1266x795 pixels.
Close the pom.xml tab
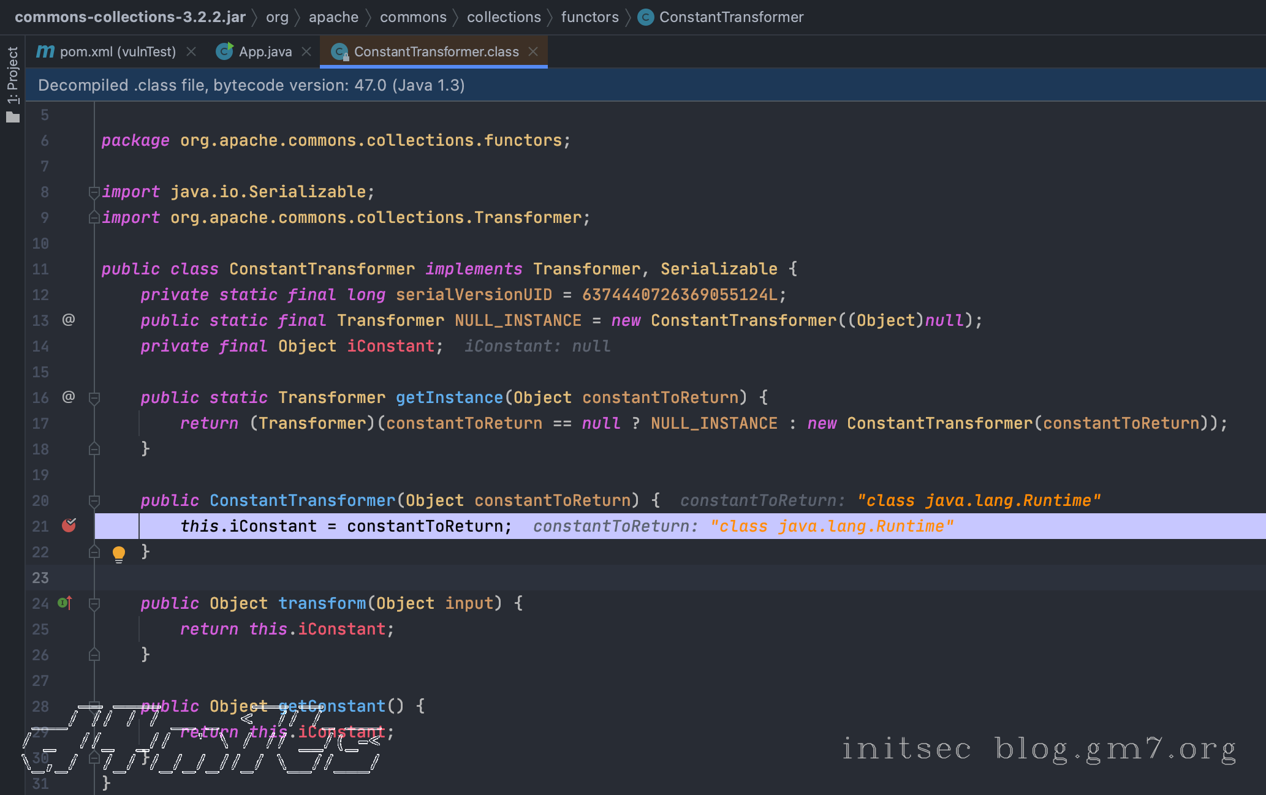click(x=191, y=51)
